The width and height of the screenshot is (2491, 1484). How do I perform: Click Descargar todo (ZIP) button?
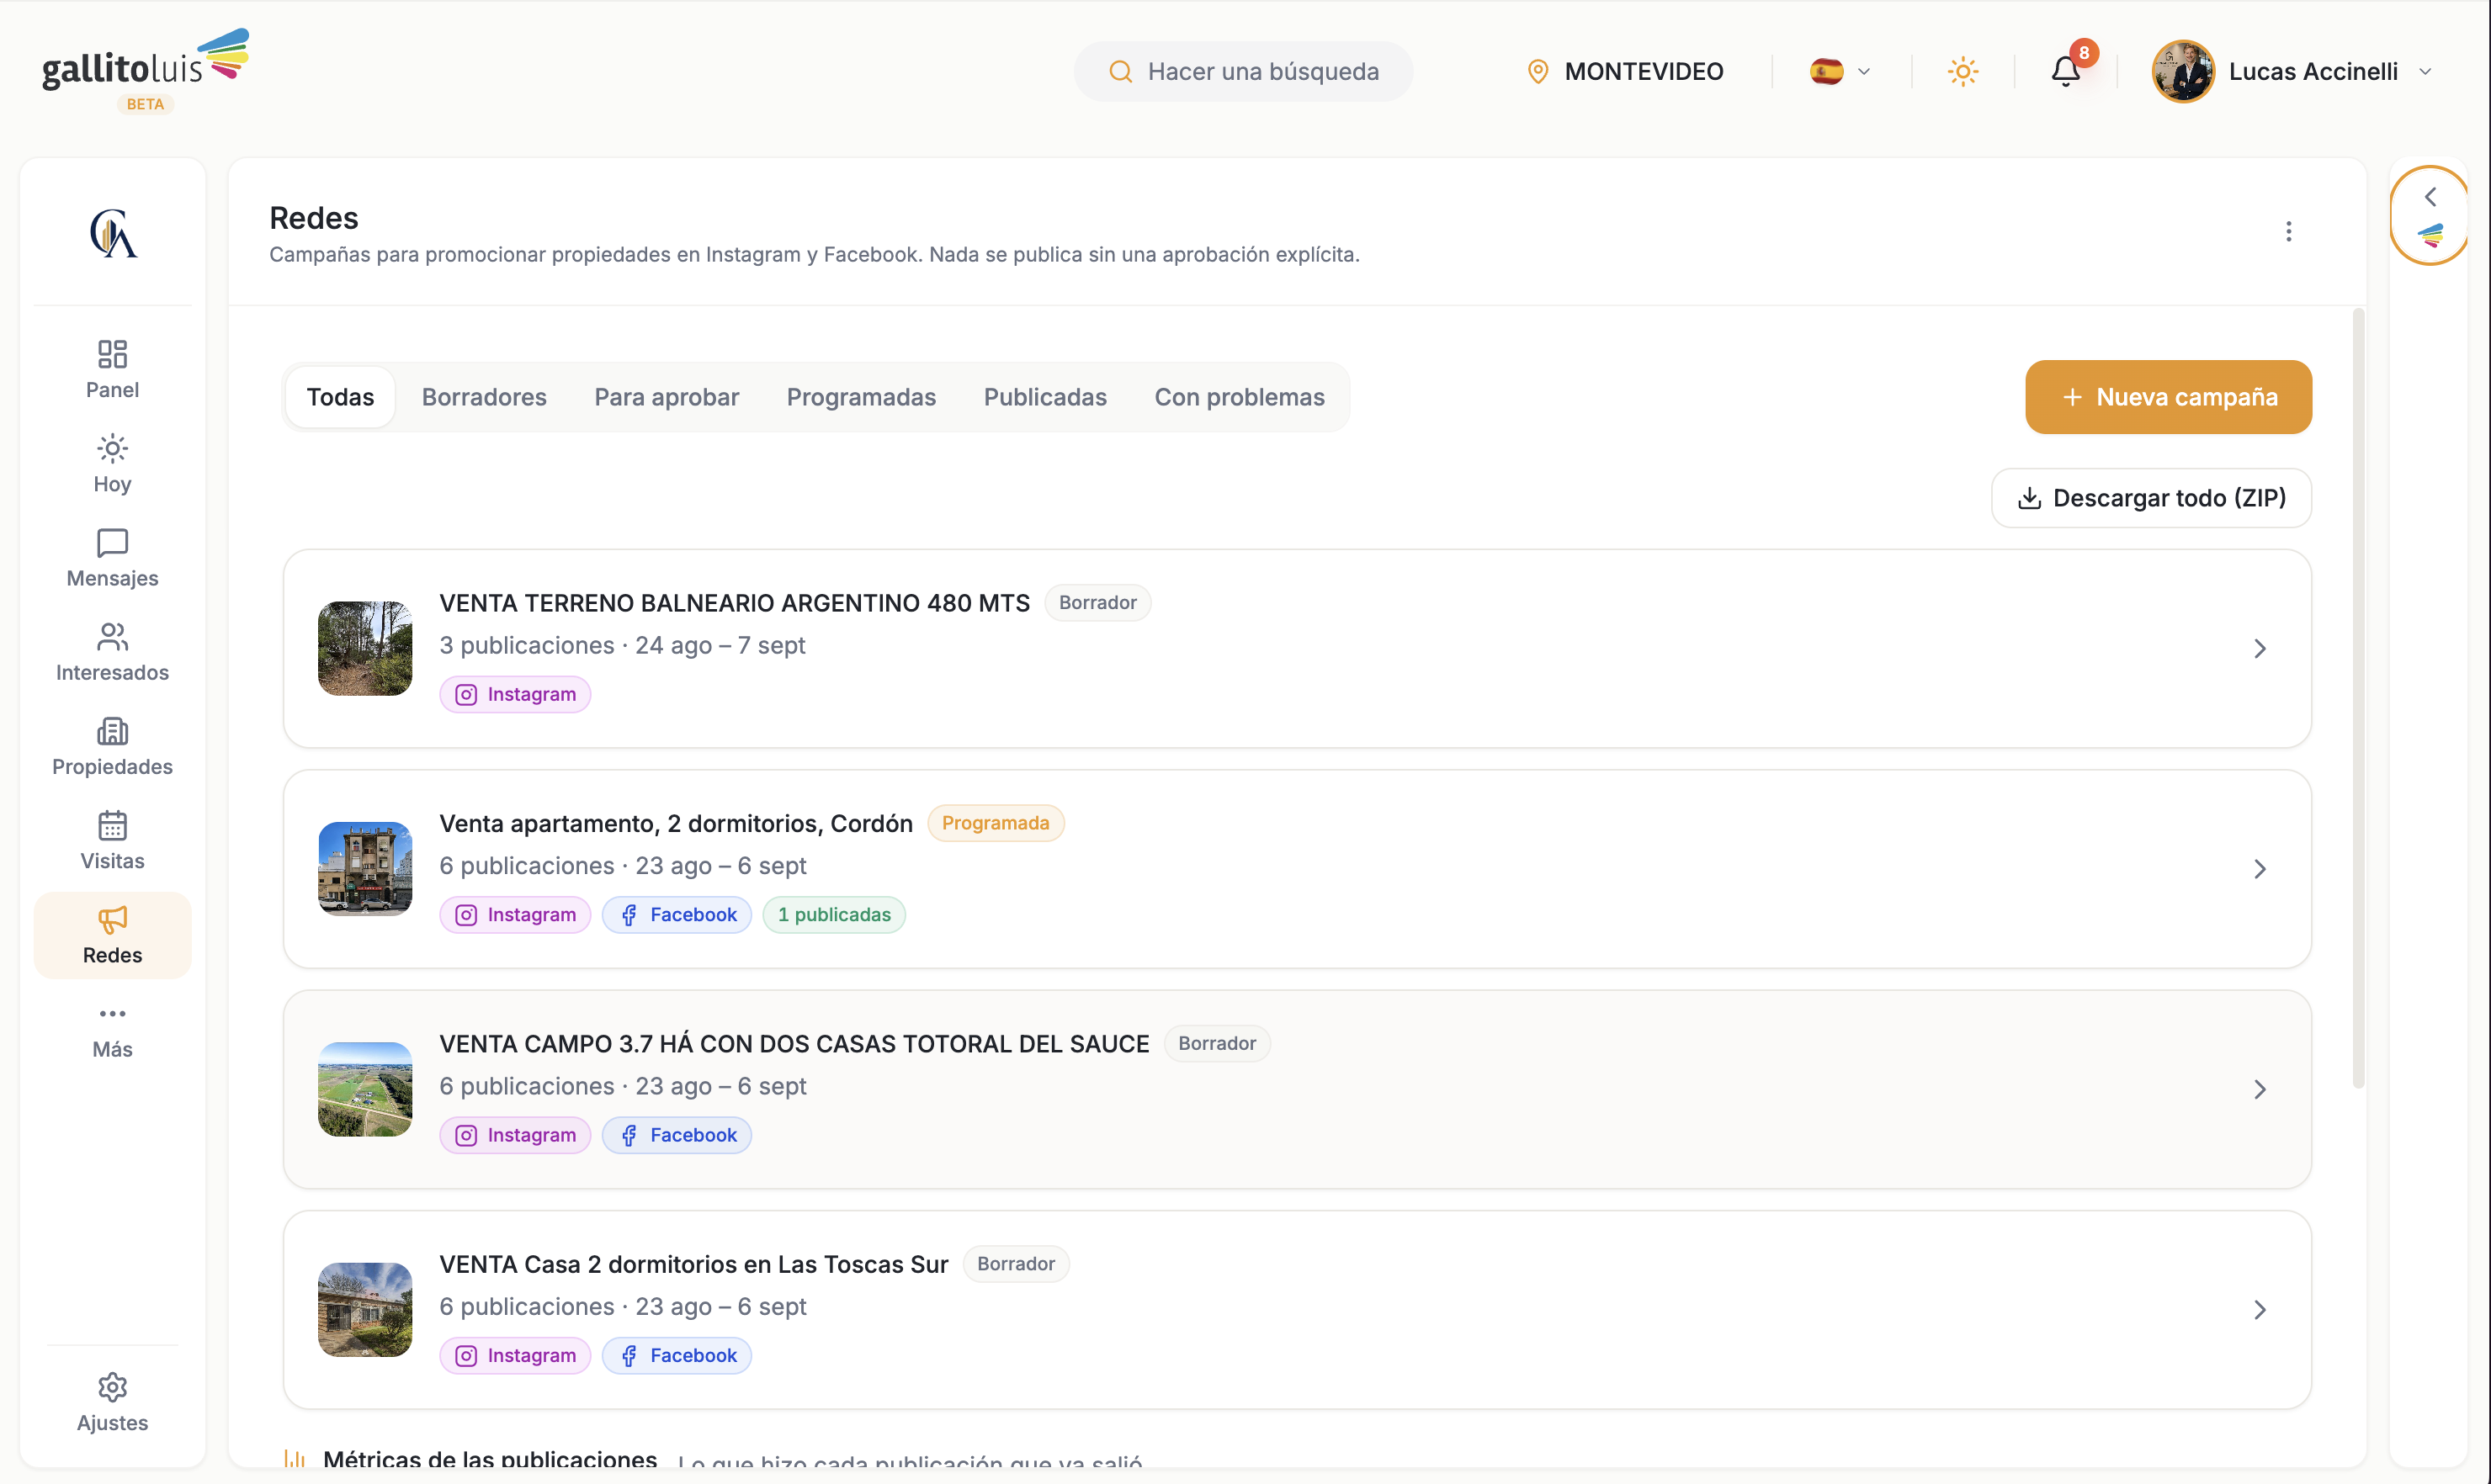click(2151, 498)
